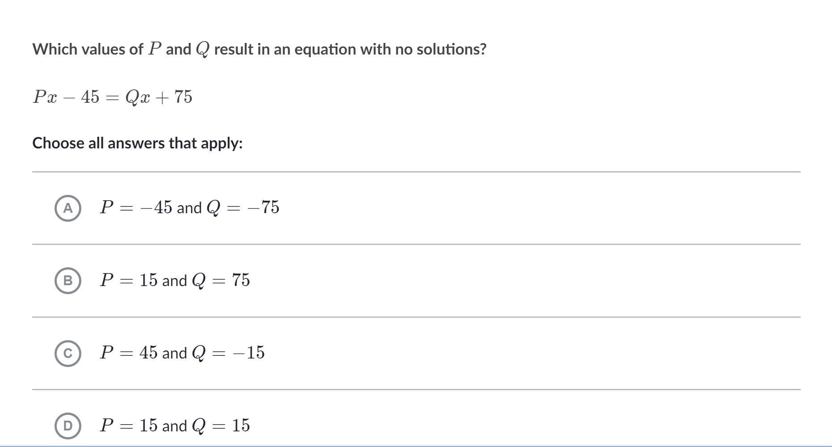Screen dimensions: 832x447
Task: Click answer text P = −45 and Q = −75
Action: (x=189, y=207)
